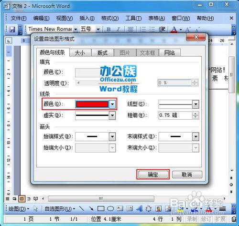This screenshot has width=239, height=226.
Task: Click the grow font icon
Action: pos(188,30)
